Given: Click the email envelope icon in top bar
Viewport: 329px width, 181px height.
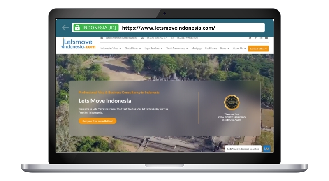Looking at the screenshot, I should [x=102, y=38].
